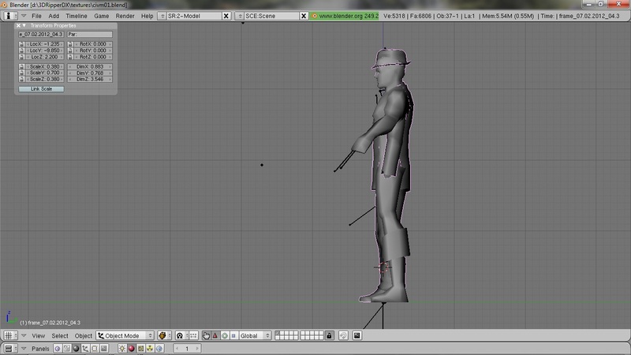Open the Timeline menu
Viewport: 631px width, 355px height.
click(77, 16)
